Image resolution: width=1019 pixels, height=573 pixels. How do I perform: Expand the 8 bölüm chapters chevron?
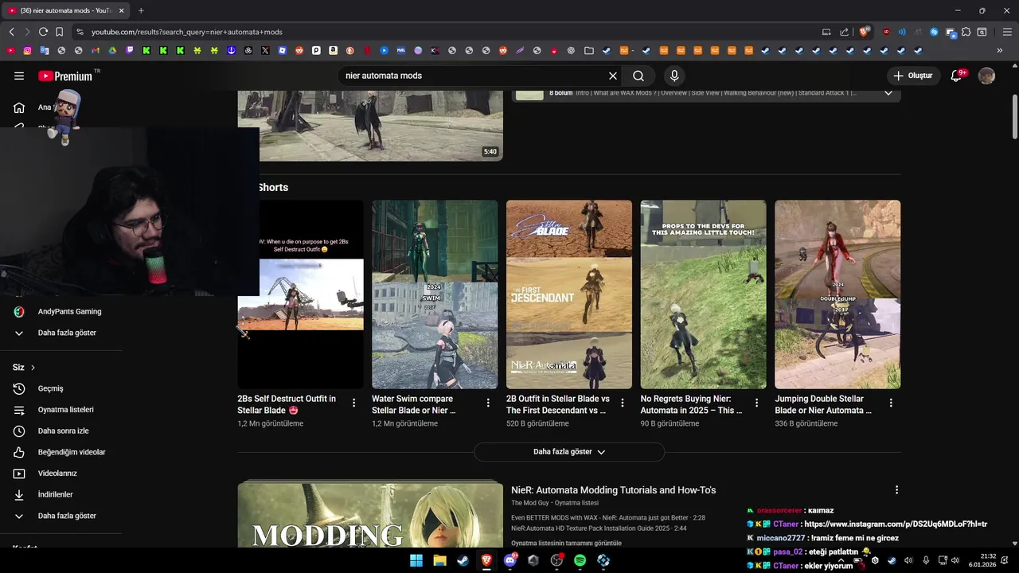coord(888,93)
